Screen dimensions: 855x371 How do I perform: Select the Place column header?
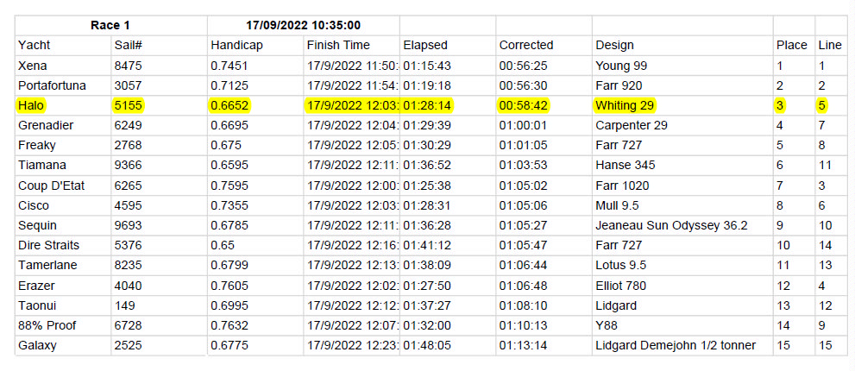[x=791, y=45]
